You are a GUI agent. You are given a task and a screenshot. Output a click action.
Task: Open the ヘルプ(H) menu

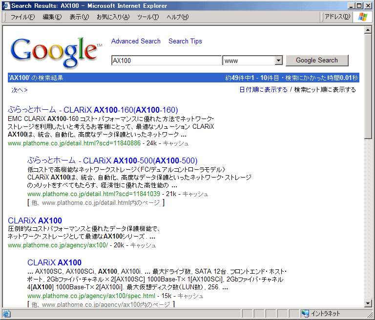coord(177,17)
